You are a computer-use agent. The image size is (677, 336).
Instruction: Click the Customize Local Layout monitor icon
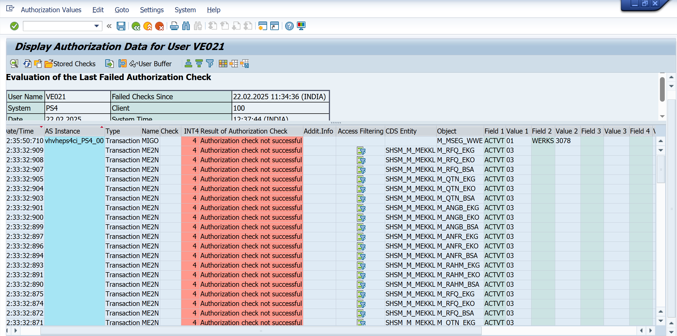tap(301, 26)
